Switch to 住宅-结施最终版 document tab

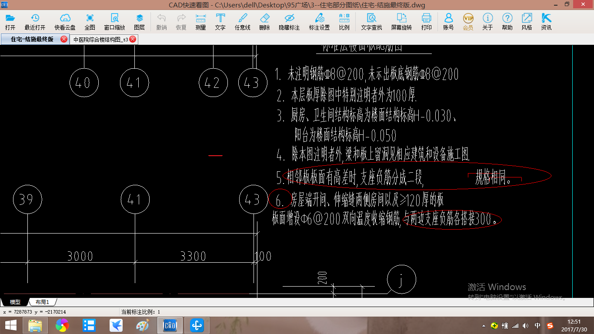[x=32, y=39]
